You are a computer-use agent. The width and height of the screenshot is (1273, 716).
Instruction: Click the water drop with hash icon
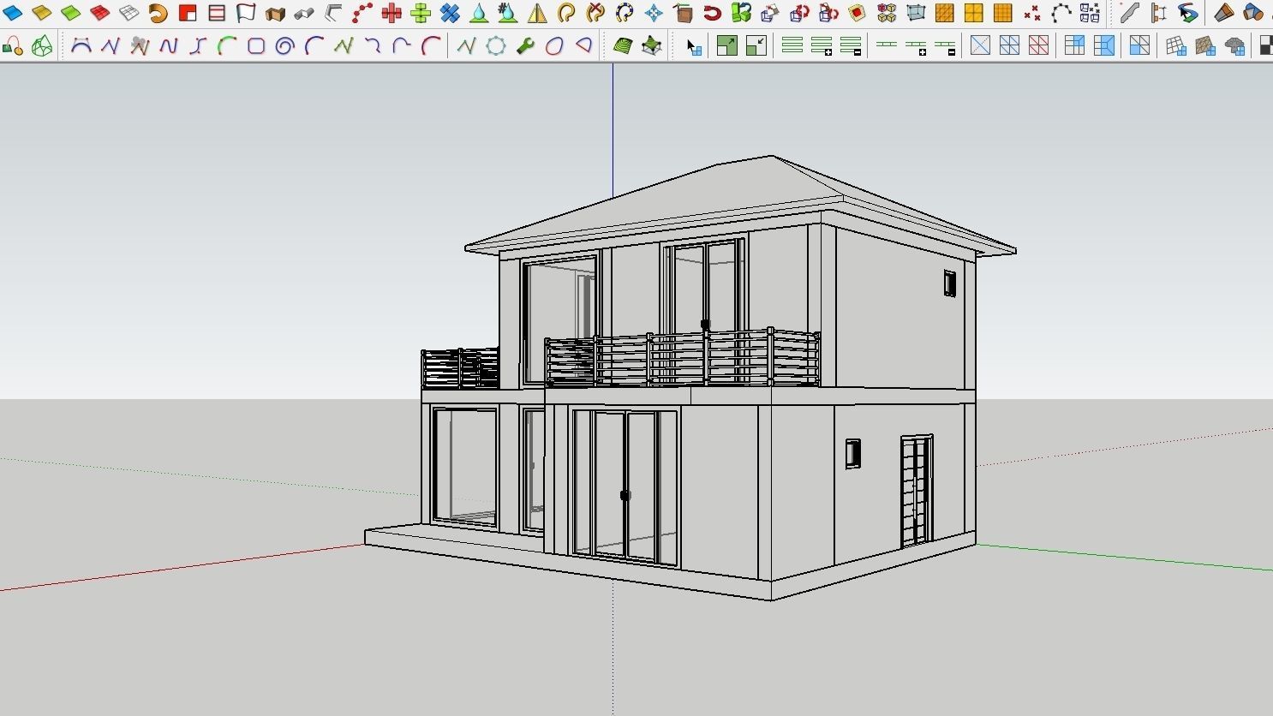[508, 13]
